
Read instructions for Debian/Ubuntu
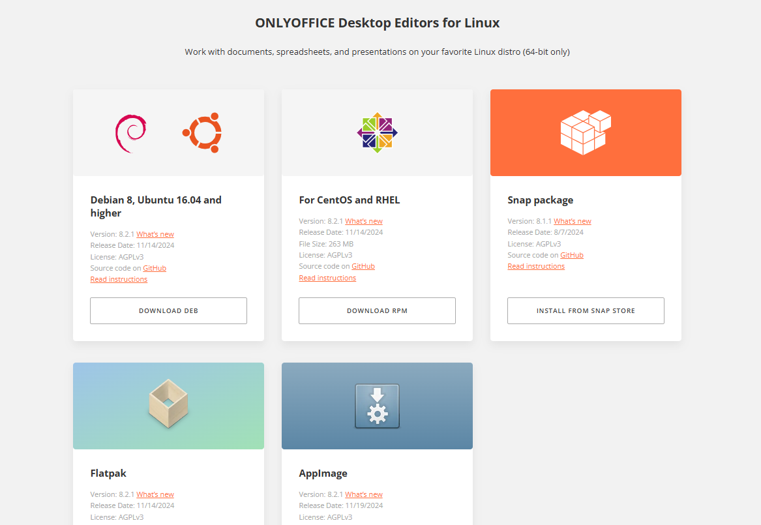[x=119, y=279]
